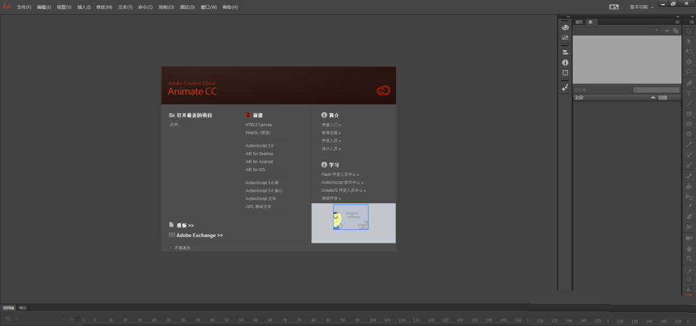Select the Paint Bucket tool
The image size is (696, 326).
coord(689,186)
